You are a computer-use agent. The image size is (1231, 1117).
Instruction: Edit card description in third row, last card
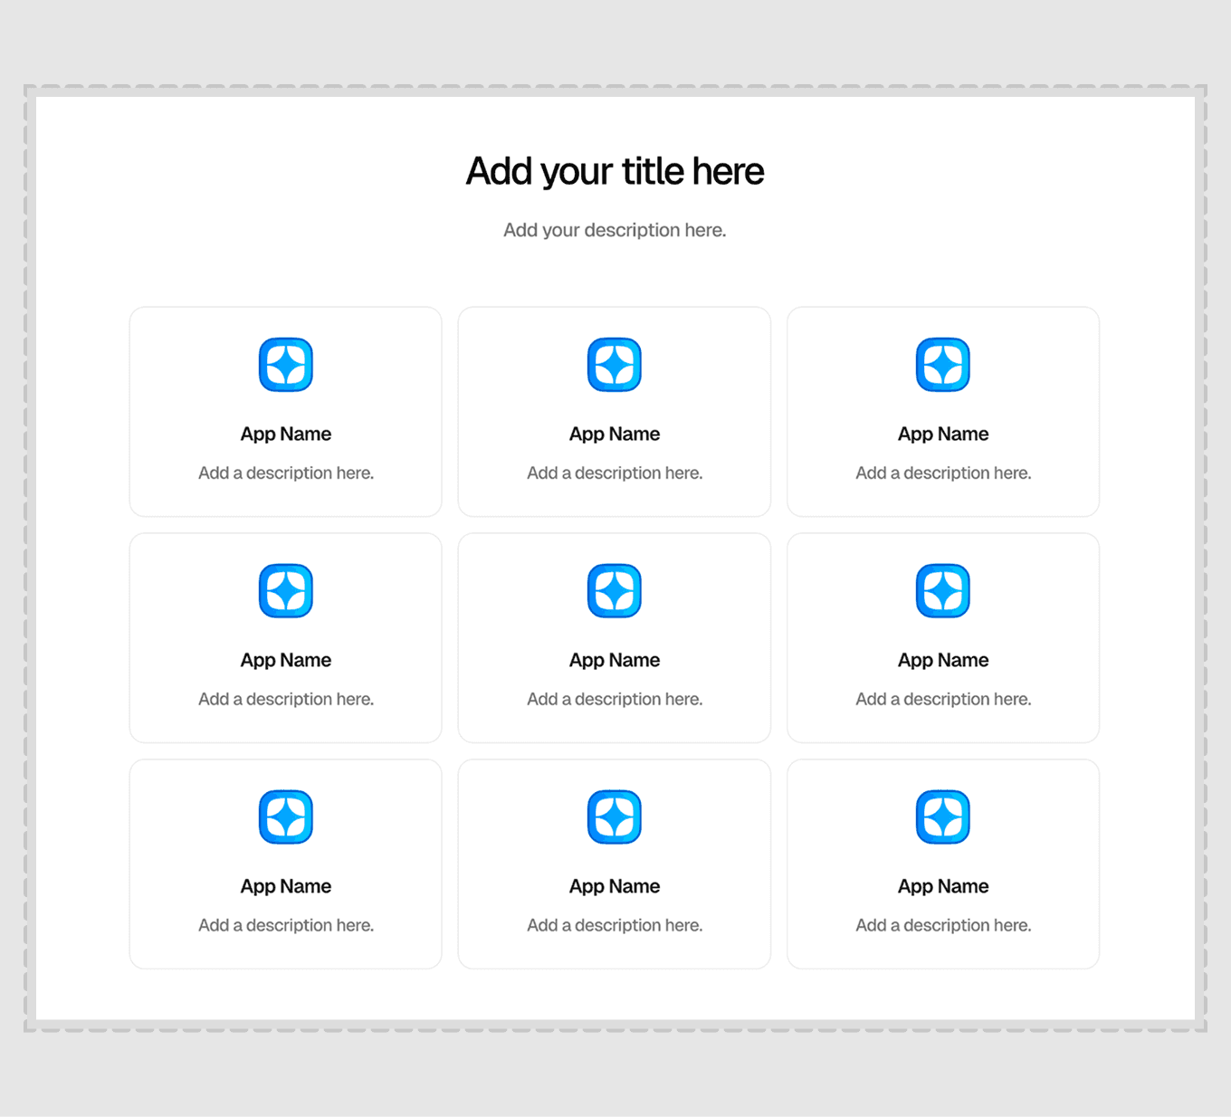[x=943, y=925]
